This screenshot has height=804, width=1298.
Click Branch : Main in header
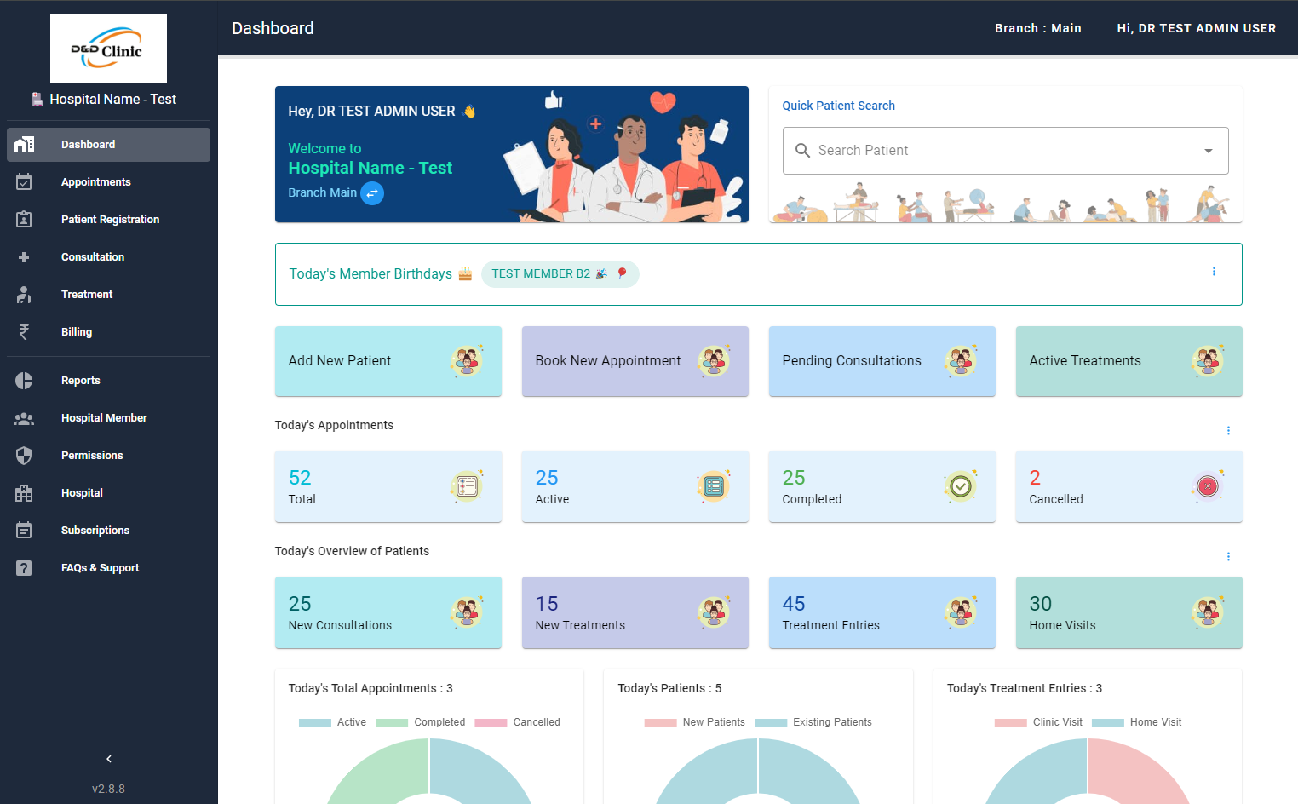pyautogui.click(x=1038, y=28)
